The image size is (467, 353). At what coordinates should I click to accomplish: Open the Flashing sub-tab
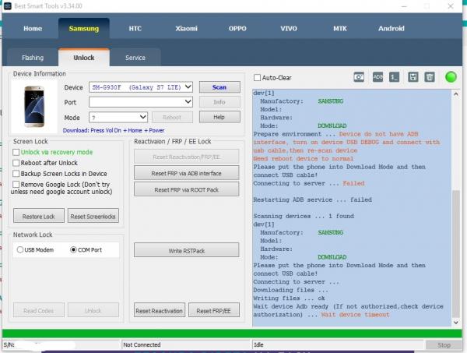tap(33, 58)
